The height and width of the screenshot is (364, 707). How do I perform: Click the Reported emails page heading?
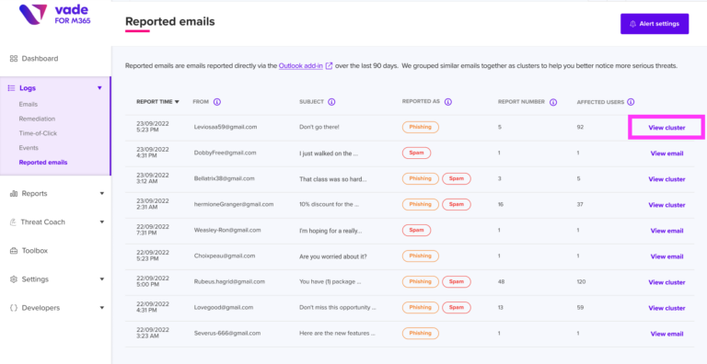pyautogui.click(x=170, y=21)
